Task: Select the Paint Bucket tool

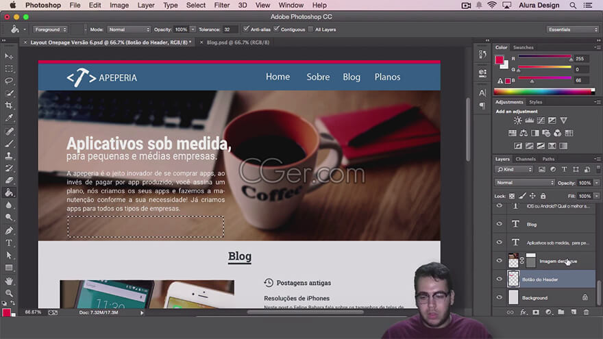Action: coord(9,192)
